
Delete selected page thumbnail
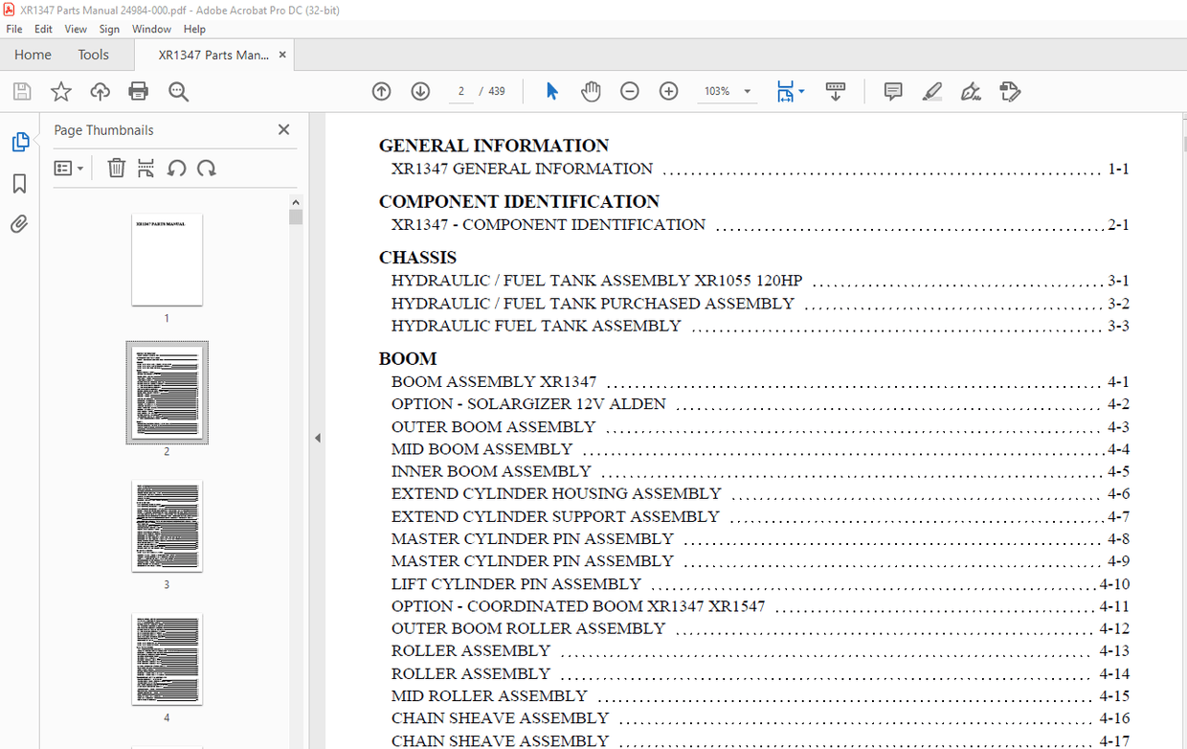[x=116, y=168]
